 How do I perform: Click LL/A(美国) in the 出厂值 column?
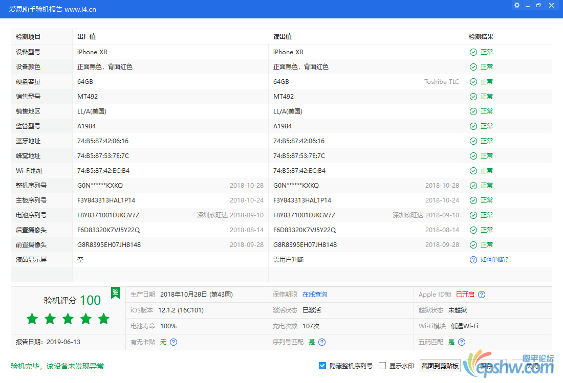[x=92, y=111]
